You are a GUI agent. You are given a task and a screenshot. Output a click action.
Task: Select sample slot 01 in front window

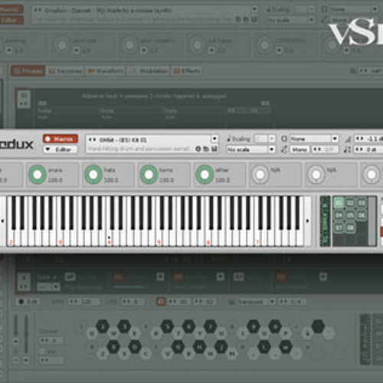tap(339, 203)
